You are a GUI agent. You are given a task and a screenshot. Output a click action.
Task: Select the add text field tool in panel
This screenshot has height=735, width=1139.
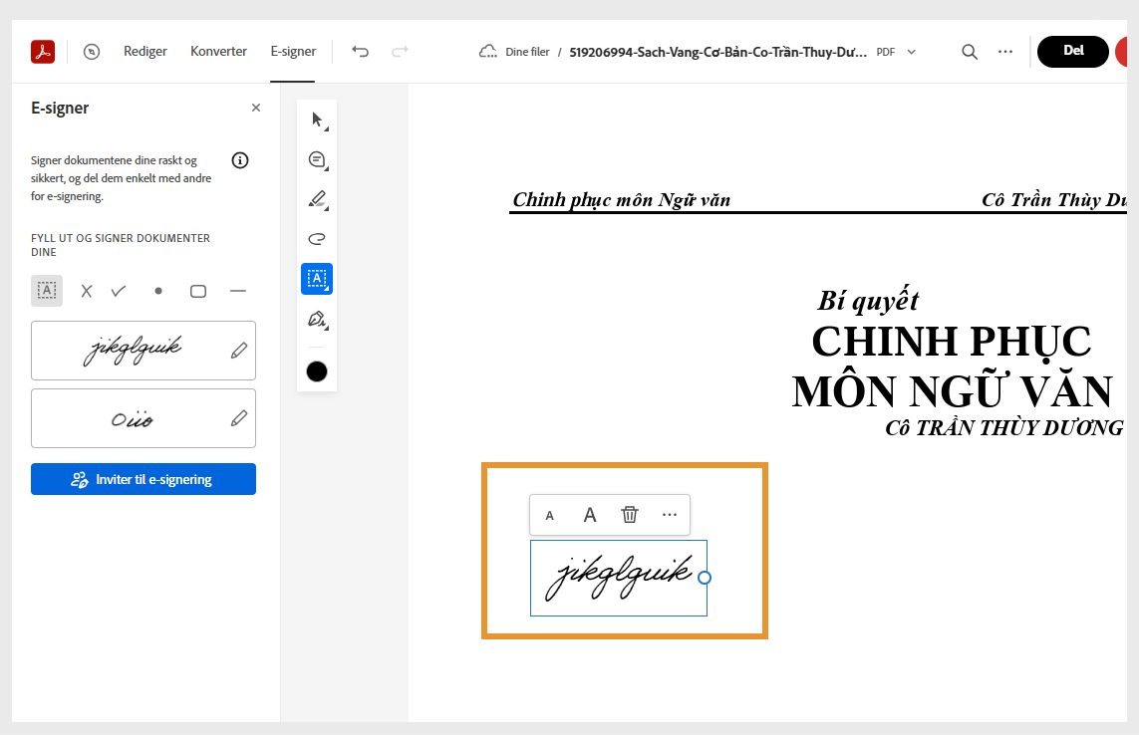(47, 291)
